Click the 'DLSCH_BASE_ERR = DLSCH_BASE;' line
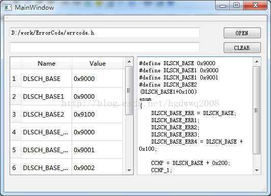The height and width of the screenshot is (196, 271). (x=194, y=113)
